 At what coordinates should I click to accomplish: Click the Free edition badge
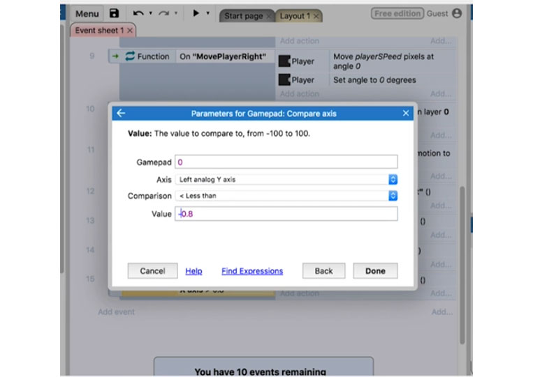397,13
